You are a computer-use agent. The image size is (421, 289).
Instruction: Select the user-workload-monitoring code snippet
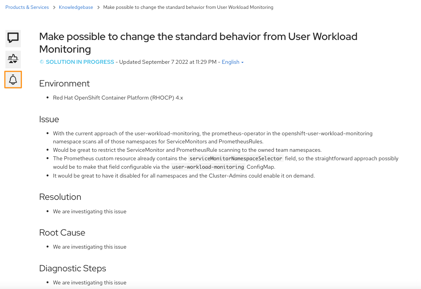click(x=208, y=167)
